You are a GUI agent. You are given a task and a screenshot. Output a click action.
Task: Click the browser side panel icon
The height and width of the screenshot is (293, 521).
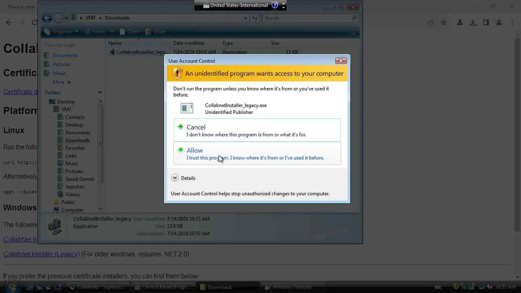coord(486,22)
